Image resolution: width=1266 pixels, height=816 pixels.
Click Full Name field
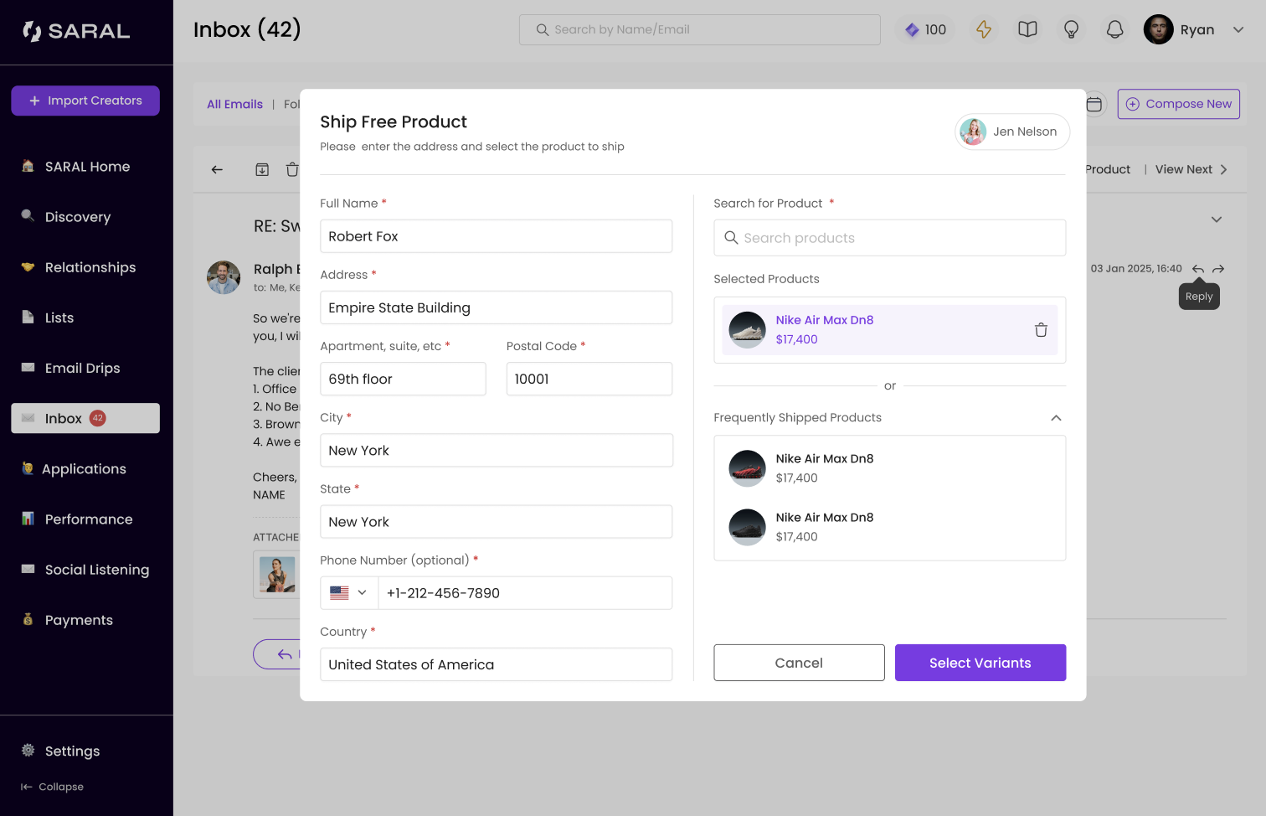[x=496, y=236]
